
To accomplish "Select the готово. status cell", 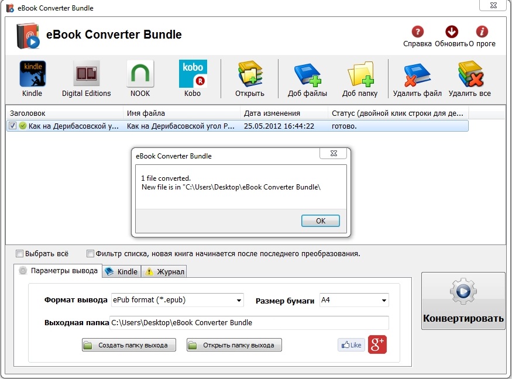I will coord(344,126).
